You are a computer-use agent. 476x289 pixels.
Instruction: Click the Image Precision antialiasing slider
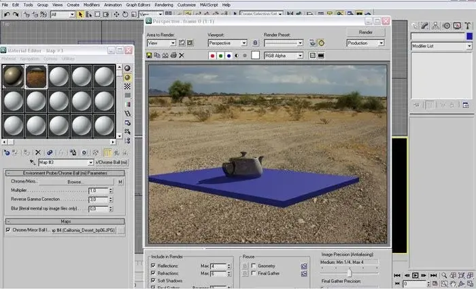pyautogui.click(x=350, y=271)
